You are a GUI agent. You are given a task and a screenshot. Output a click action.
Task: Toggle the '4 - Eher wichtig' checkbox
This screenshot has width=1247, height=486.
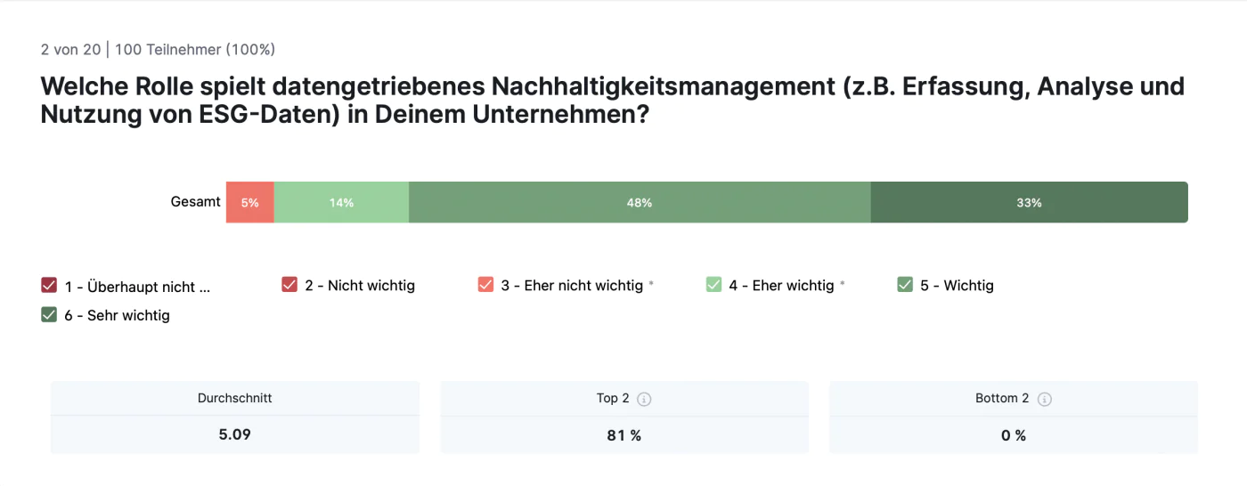click(x=713, y=285)
